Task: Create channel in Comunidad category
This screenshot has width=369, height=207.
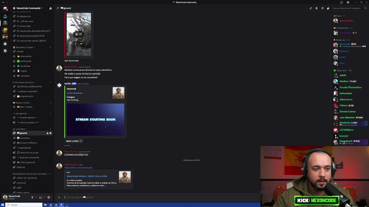Action: coord(50,129)
